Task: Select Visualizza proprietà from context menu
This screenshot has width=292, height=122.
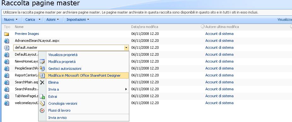Action: tap(63, 55)
